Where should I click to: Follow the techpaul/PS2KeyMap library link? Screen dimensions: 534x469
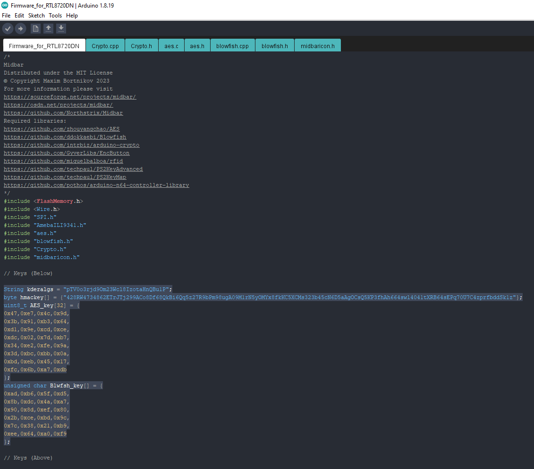click(65, 177)
